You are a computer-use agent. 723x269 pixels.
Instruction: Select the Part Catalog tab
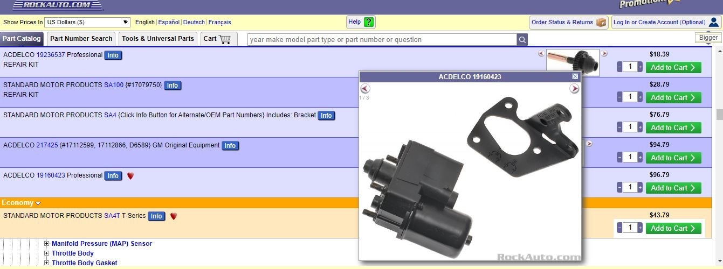[x=22, y=39]
